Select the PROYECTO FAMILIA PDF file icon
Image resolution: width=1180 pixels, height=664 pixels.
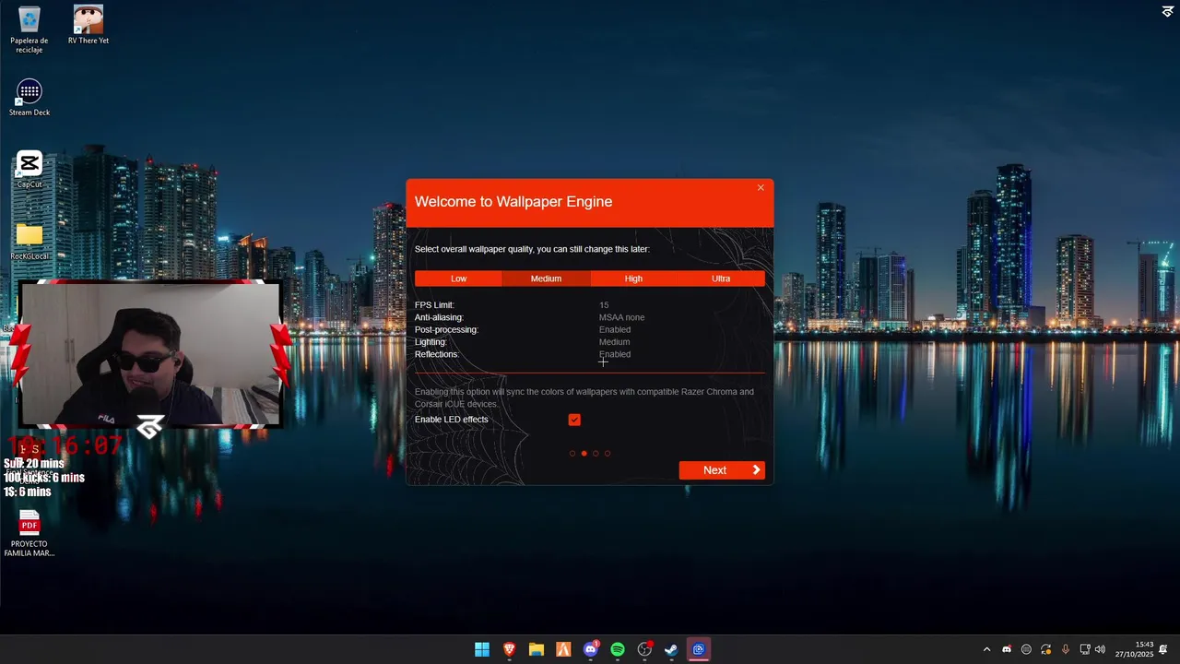(29, 534)
